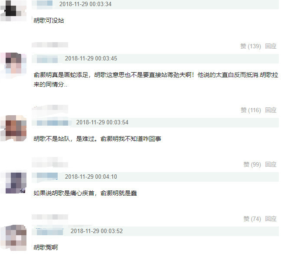Viewport: 281px width, 260px height.
Task: Open avatar of commenter posting at 00:03:45
Action: 13,66
